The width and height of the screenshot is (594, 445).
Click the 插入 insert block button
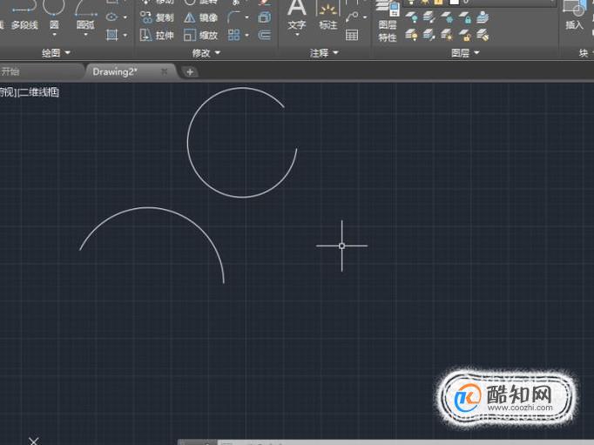coord(574,15)
